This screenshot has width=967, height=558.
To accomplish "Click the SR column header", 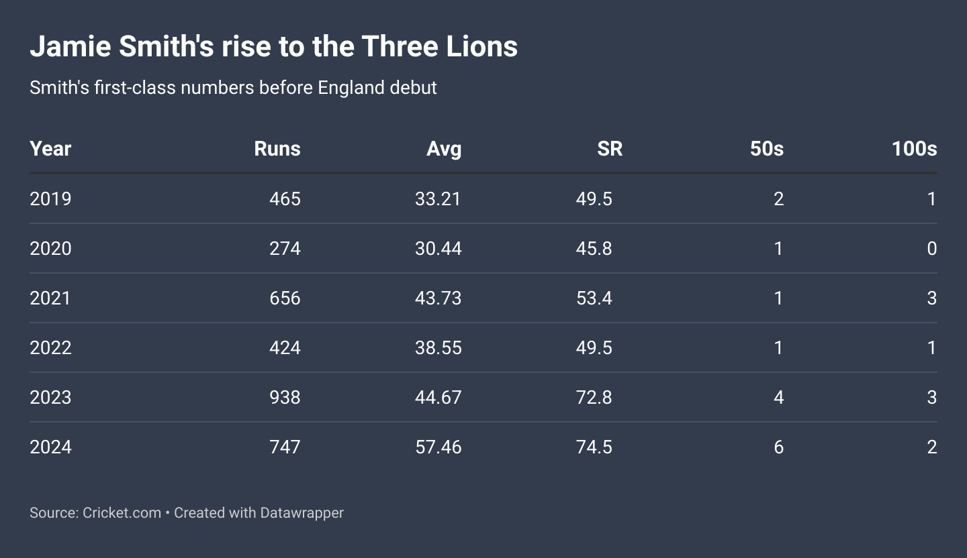I will (609, 148).
